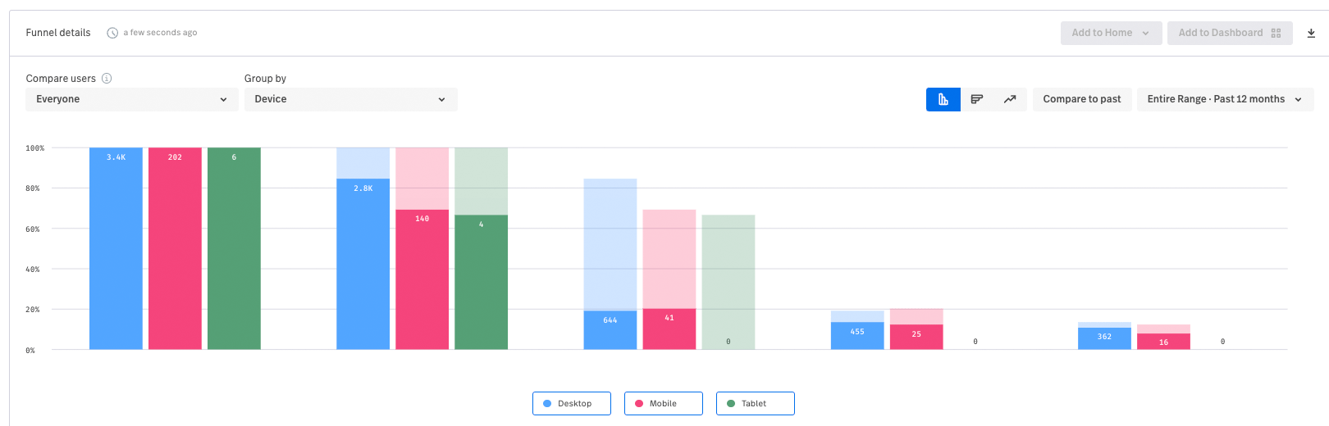Screen dimensions: 1329x426
Task: Expand the Entire Range date dropdown
Action: coord(1225,99)
